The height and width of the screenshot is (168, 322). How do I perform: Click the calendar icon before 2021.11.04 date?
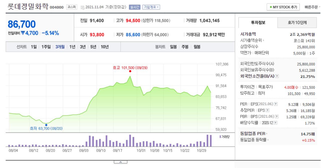click(x=83, y=8)
